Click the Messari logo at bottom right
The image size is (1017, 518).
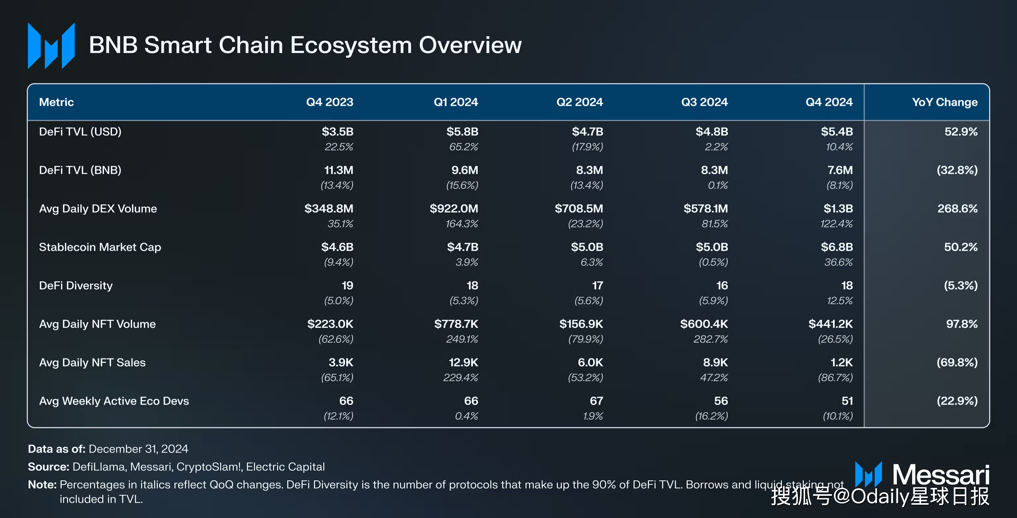[x=922, y=474]
